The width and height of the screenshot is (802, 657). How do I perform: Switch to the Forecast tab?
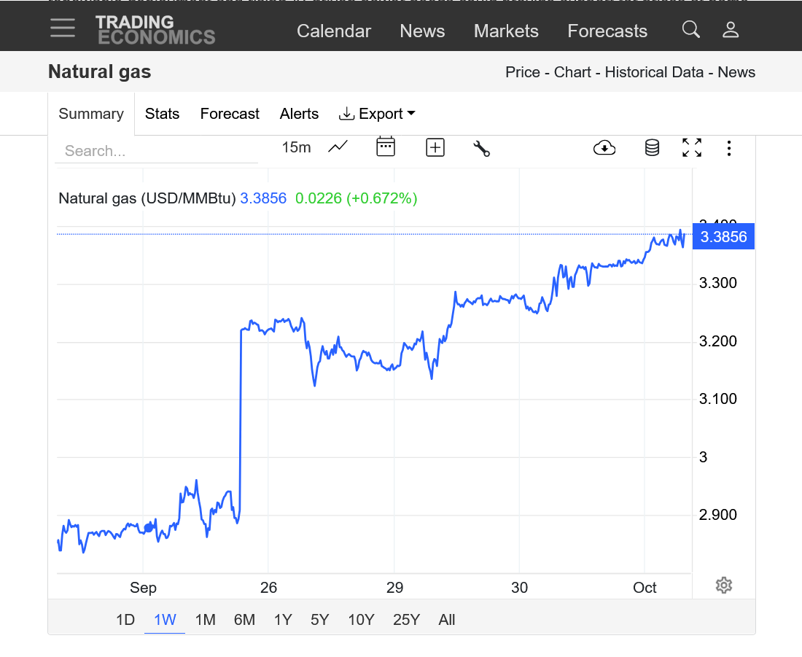[230, 114]
